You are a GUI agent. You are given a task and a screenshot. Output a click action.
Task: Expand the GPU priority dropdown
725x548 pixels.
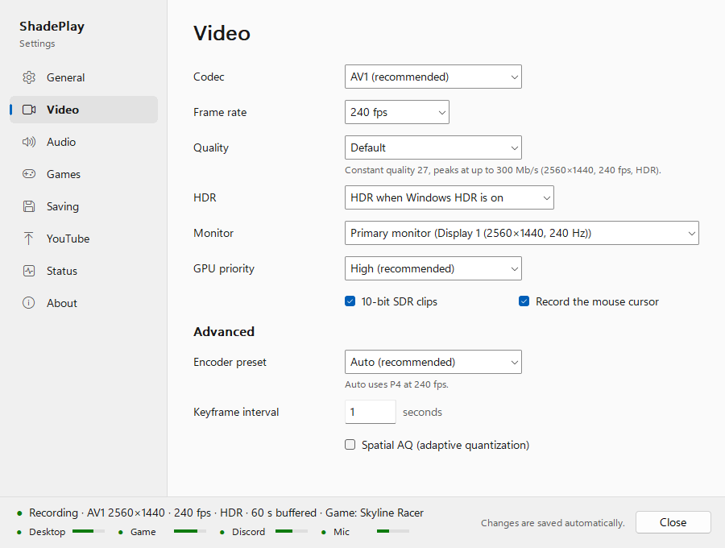click(x=433, y=268)
